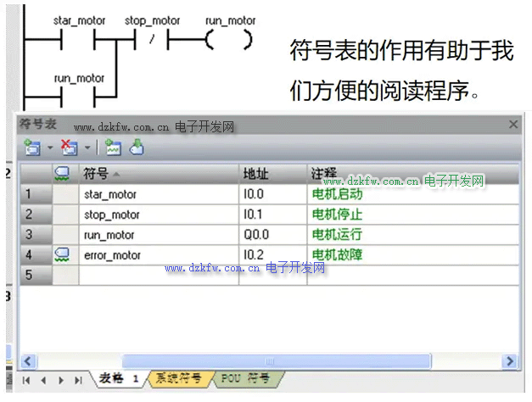Click the add symbol table icon
Viewport: 532px width, 402px height.
pos(32,148)
